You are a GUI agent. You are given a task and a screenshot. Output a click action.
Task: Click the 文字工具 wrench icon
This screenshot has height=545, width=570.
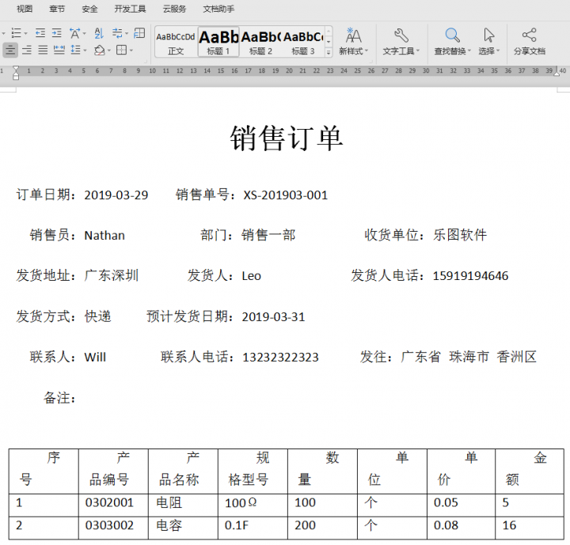click(x=401, y=36)
